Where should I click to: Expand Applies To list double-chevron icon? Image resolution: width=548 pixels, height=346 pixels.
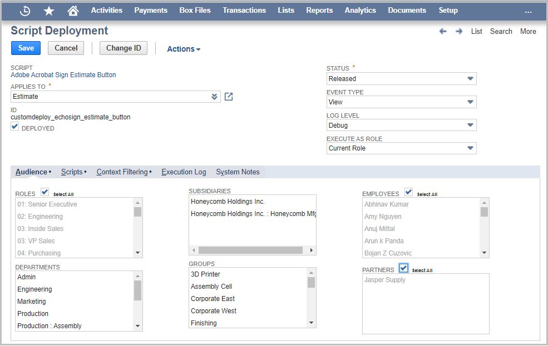pyautogui.click(x=214, y=97)
